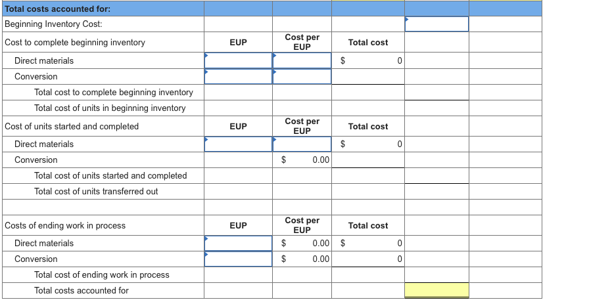Click EUP header in cost to complete beginning inventory row
This screenshot has height=302, width=589.
click(x=238, y=43)
